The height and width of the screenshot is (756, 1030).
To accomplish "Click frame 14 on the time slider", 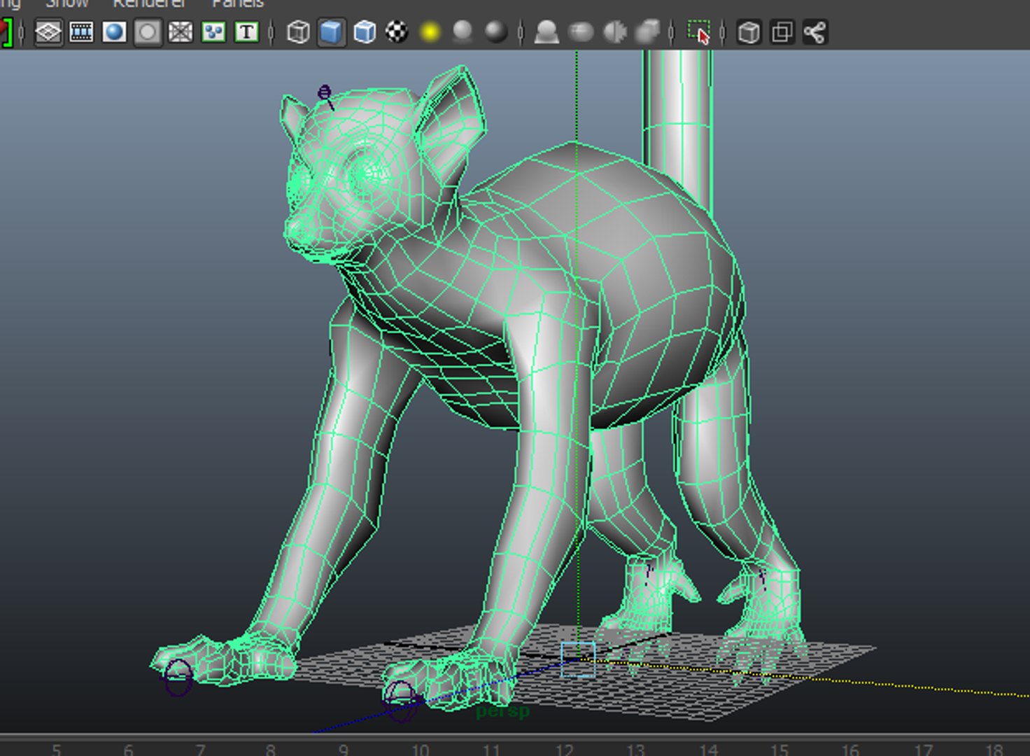I will point(707,750).
